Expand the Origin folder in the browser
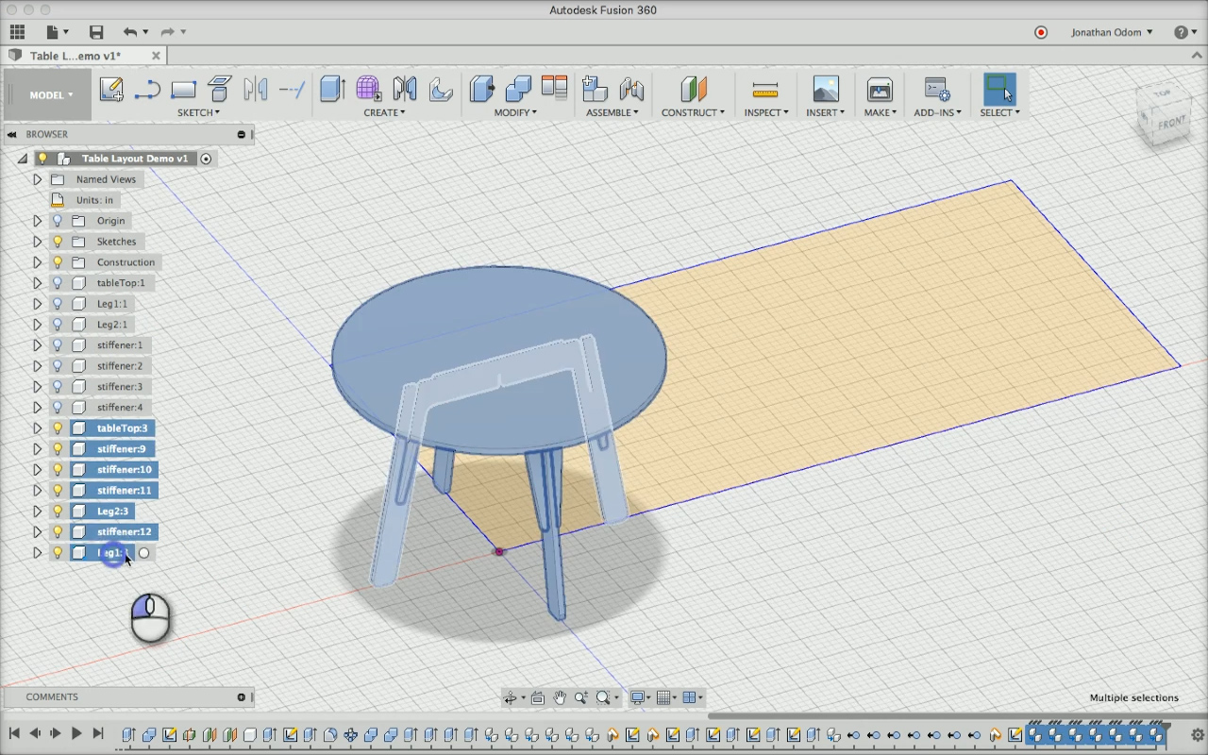1208x755 pixels. tap(38, 220)
